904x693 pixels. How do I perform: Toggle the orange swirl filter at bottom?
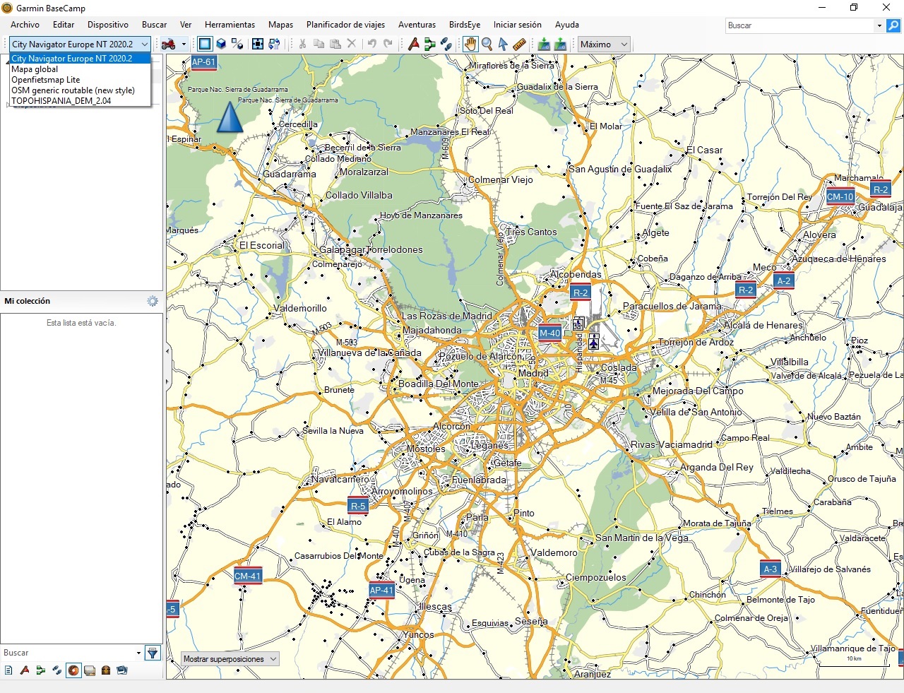point(73,670)
